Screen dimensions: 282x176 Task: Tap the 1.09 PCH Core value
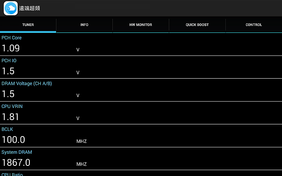(11, 48)
